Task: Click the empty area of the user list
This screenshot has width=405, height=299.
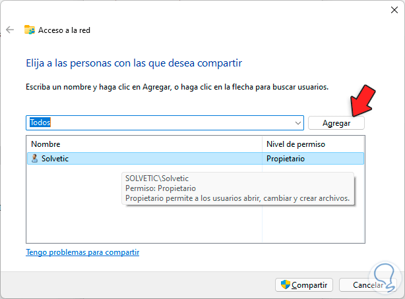Action: pyautogui.click(x=132, y=224)
